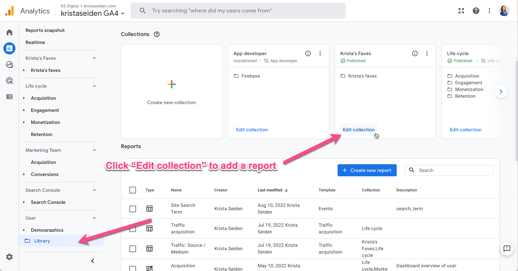Viewport: 518px width, 271px height.
Task: Click the plus icon to create collection
Action: point(172,84)
